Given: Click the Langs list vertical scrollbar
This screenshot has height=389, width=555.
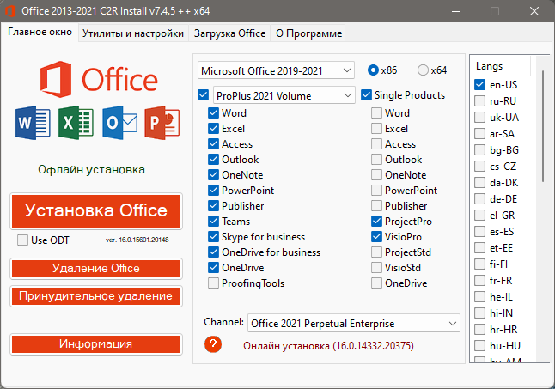Looking at the screenshot, I should (x=543, y=129).
